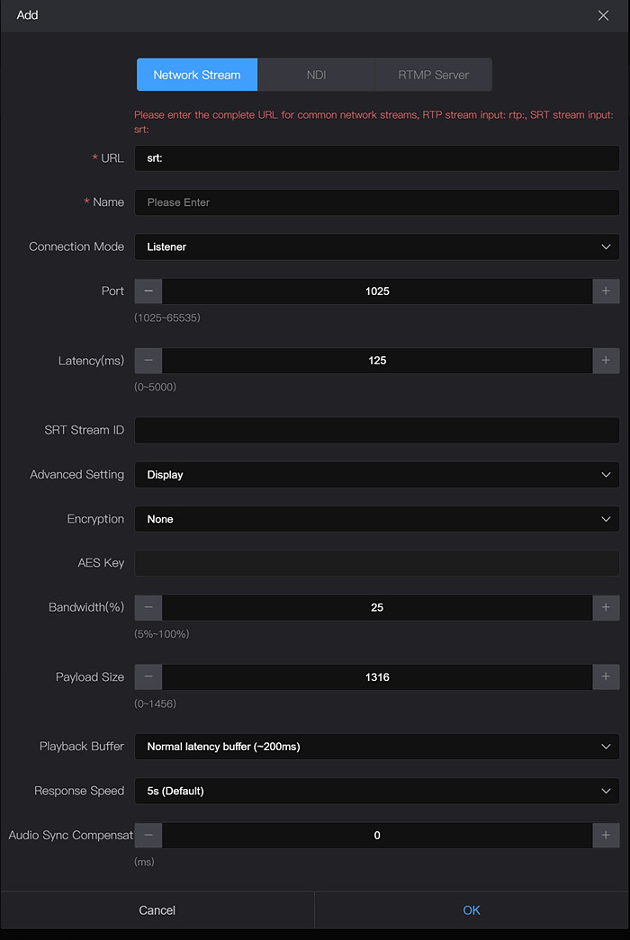Expand the Encryption dropdown
The height and width of the screenshot is (940, 630).
click(377, 519)
